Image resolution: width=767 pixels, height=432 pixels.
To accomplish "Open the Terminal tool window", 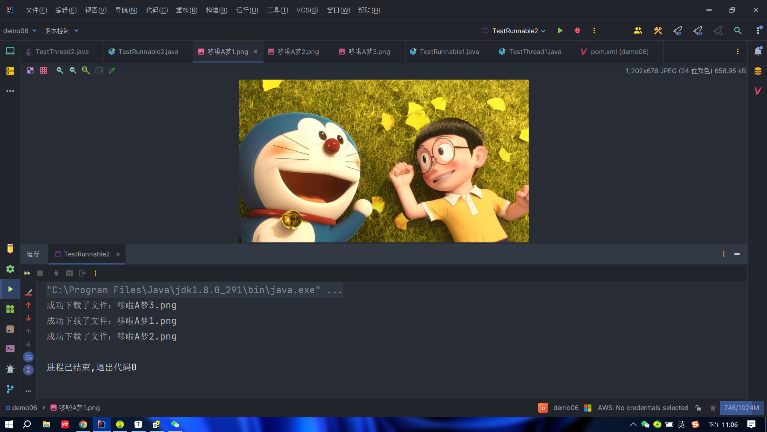I will click(x=10, y=349).
